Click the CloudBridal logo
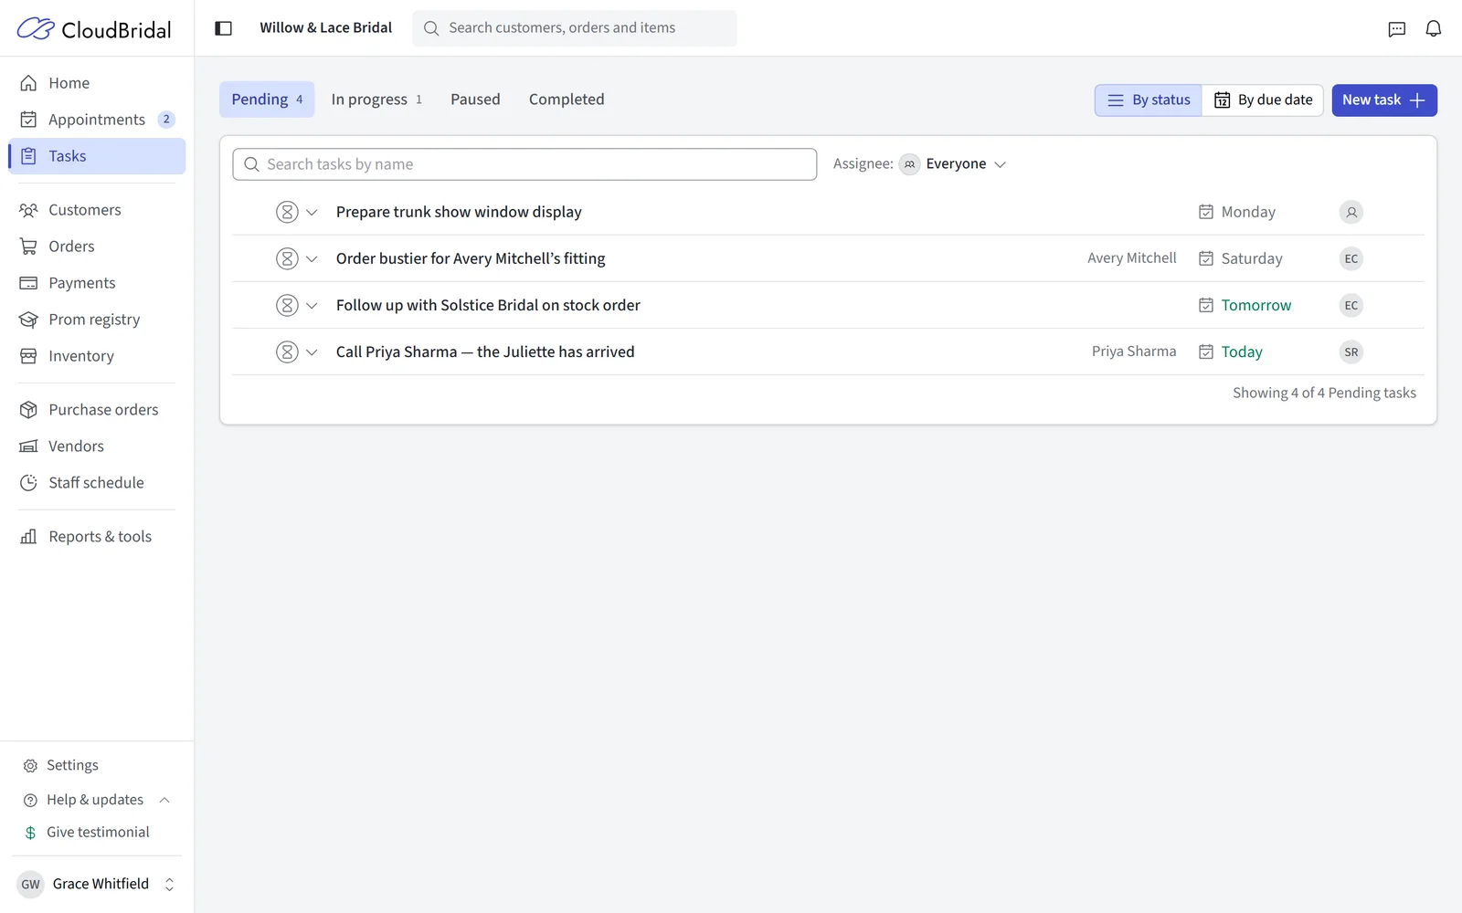The height and width of the screenshot is (913, 1462). [94, 29]
